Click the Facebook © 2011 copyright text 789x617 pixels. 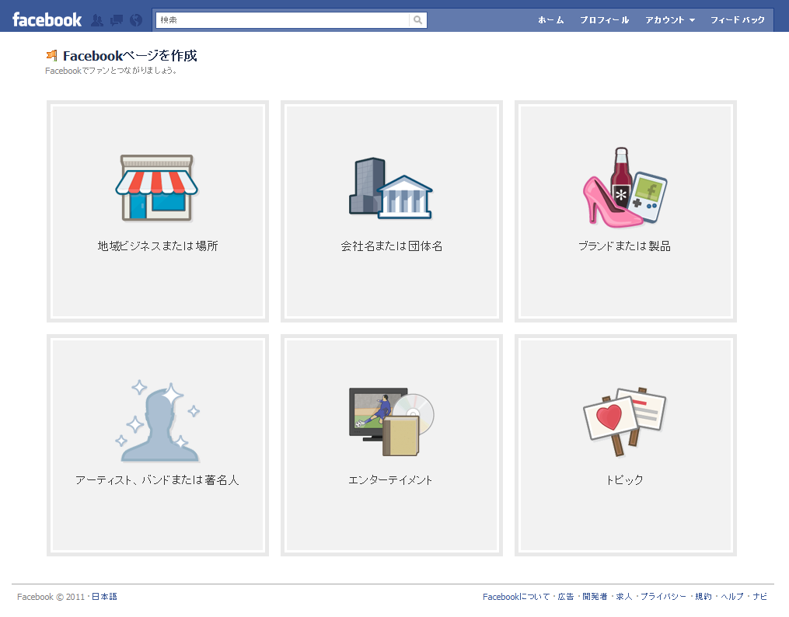click(51, 597)
